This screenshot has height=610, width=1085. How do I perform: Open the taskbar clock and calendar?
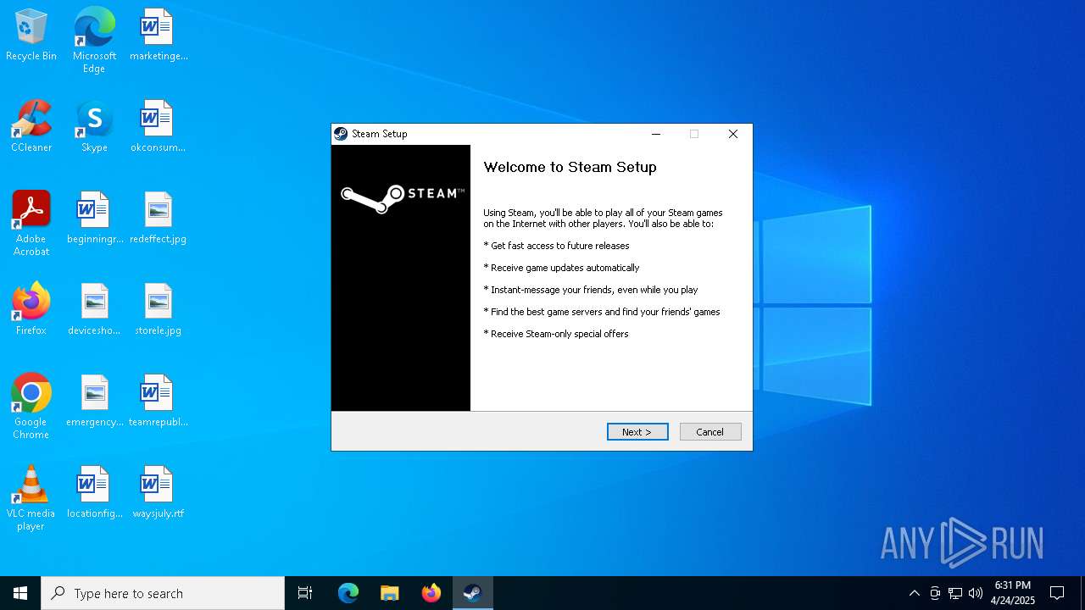pos(1013,593)
